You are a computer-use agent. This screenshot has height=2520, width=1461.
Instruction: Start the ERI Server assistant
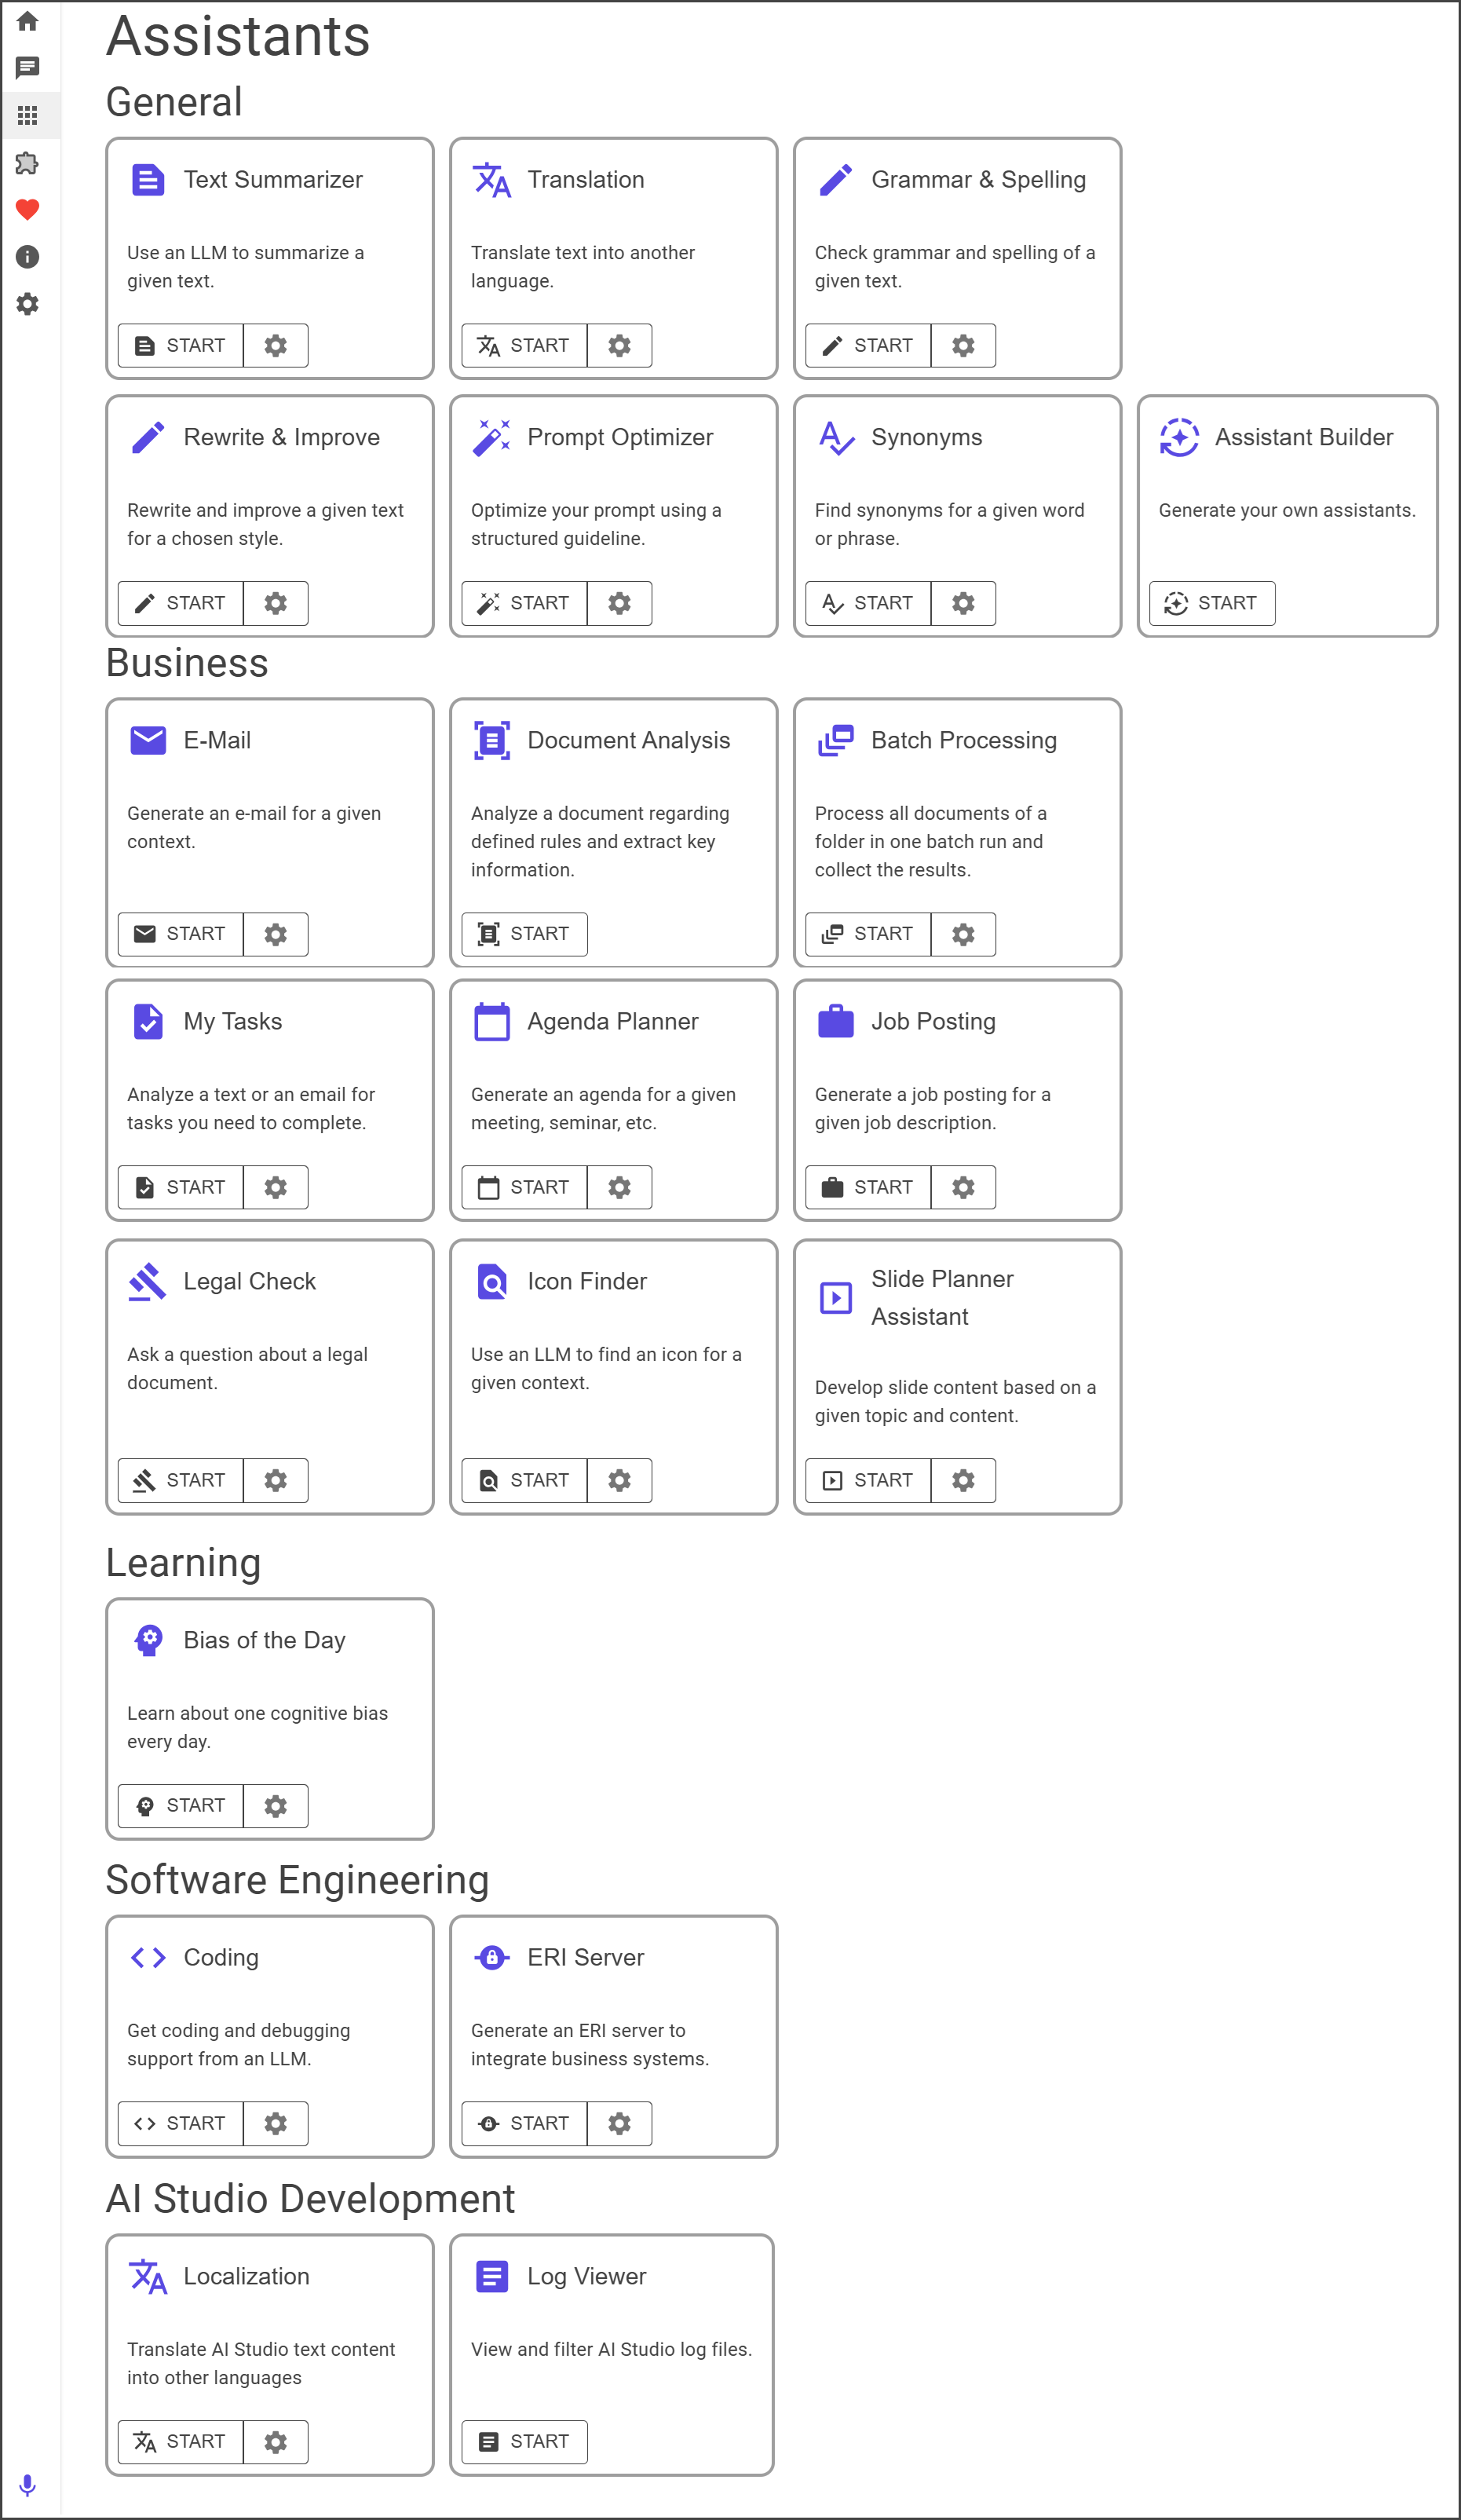pyautogui.click(x=525, y=2124)
